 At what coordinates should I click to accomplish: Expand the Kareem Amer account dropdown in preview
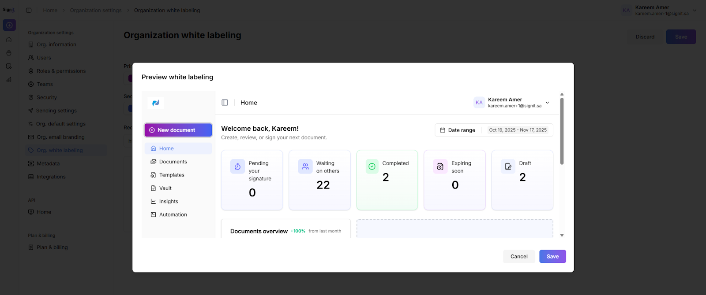(548, 103)
